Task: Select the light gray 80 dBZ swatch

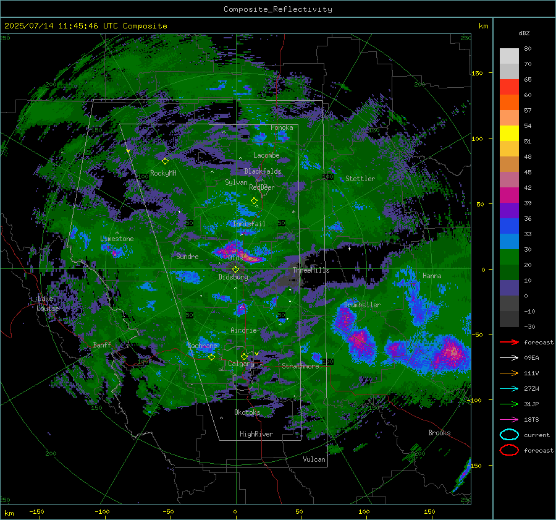Action: coord(509,56)
